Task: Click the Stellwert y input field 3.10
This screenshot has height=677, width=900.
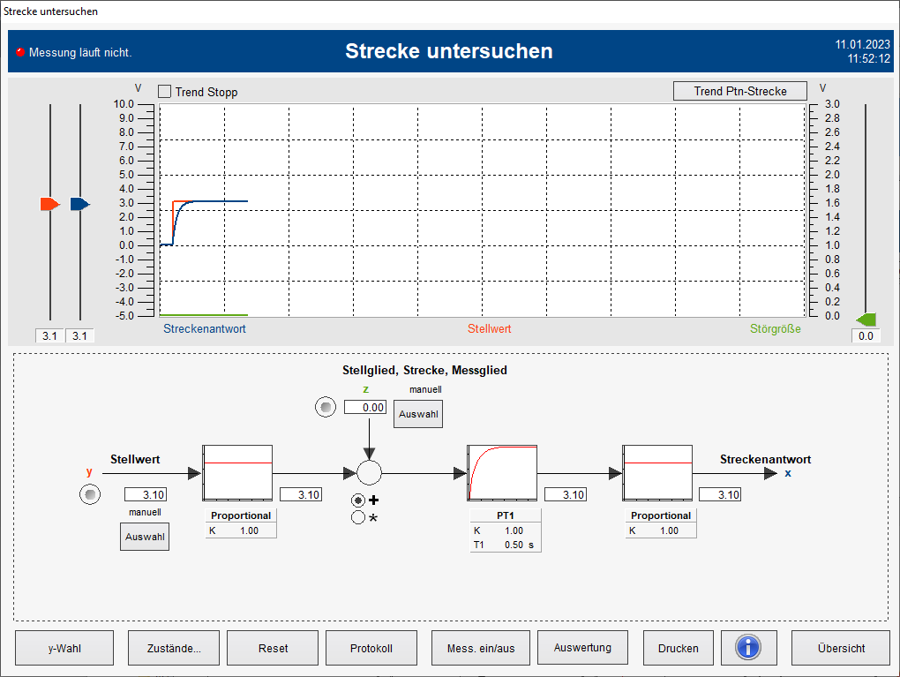Action: [x=146, y=494]
